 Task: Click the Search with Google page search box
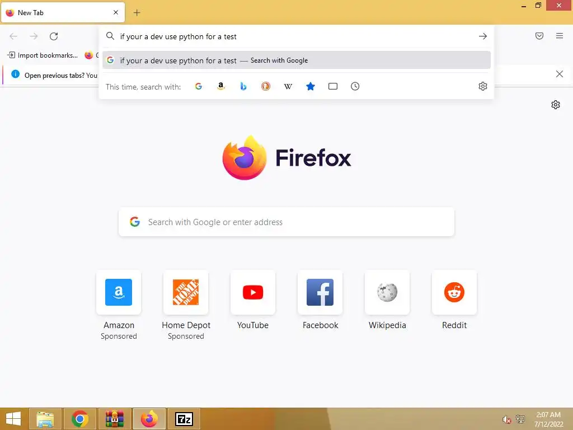pyautogui.click(x=286, y=222)
